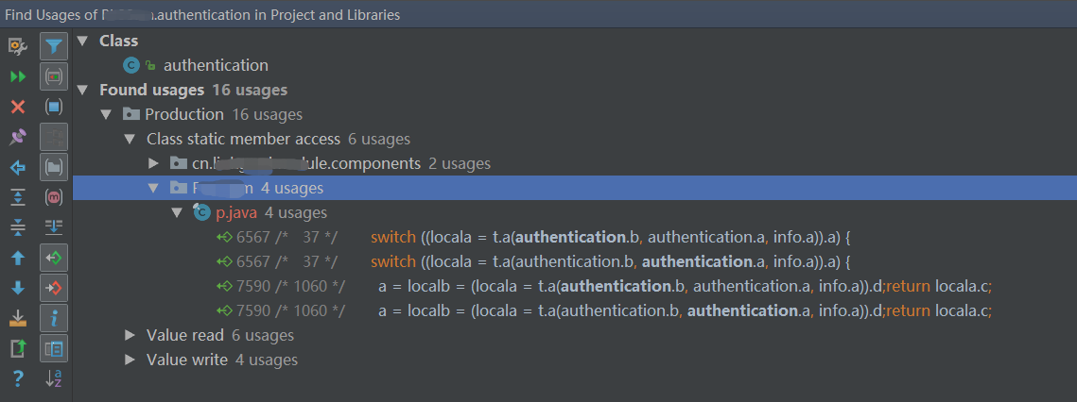Export results with the download-to-tray icon
The width and height of the screenshot is (1077, 402).
tap(17, 318)
